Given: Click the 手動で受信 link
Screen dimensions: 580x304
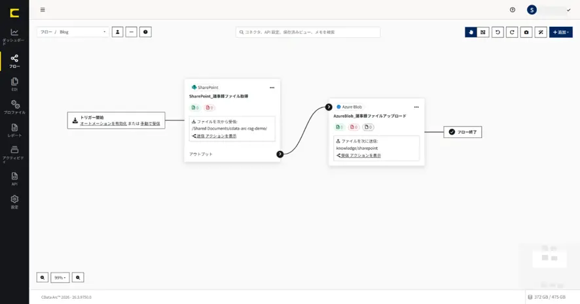Looking at the screenshot, I should (x=150, y=124).
